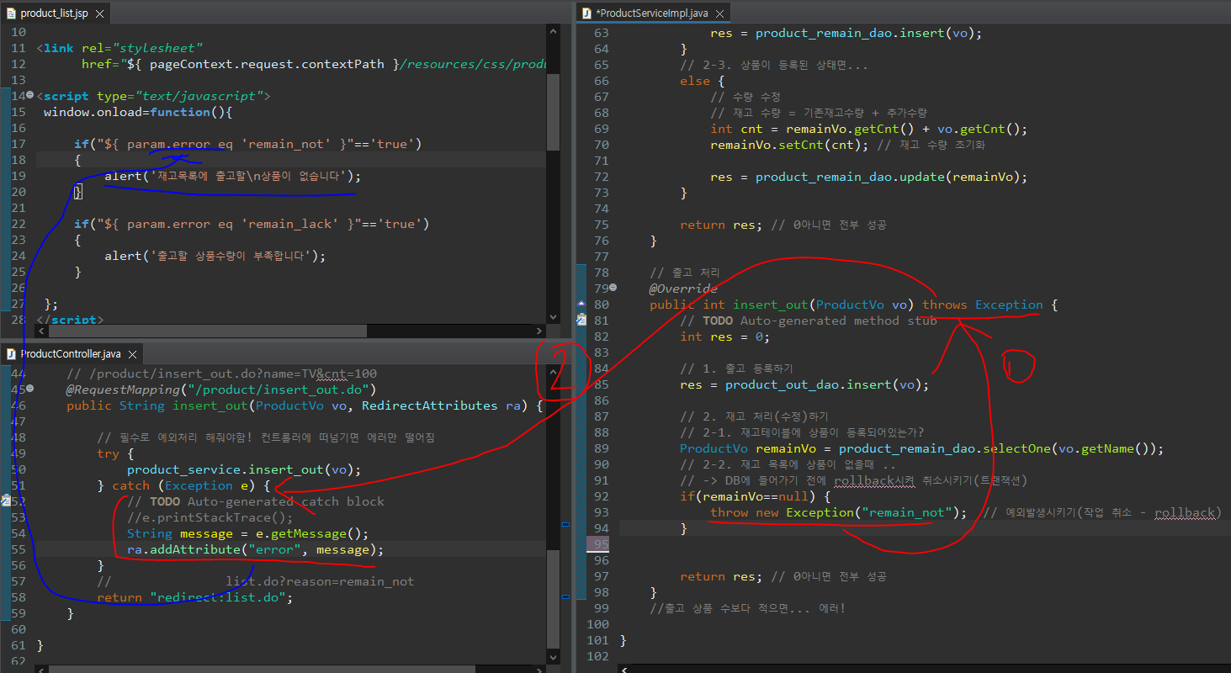Click 'if(remainVo==null) {' line
The image size is (1231, 673).
(755, 496)
